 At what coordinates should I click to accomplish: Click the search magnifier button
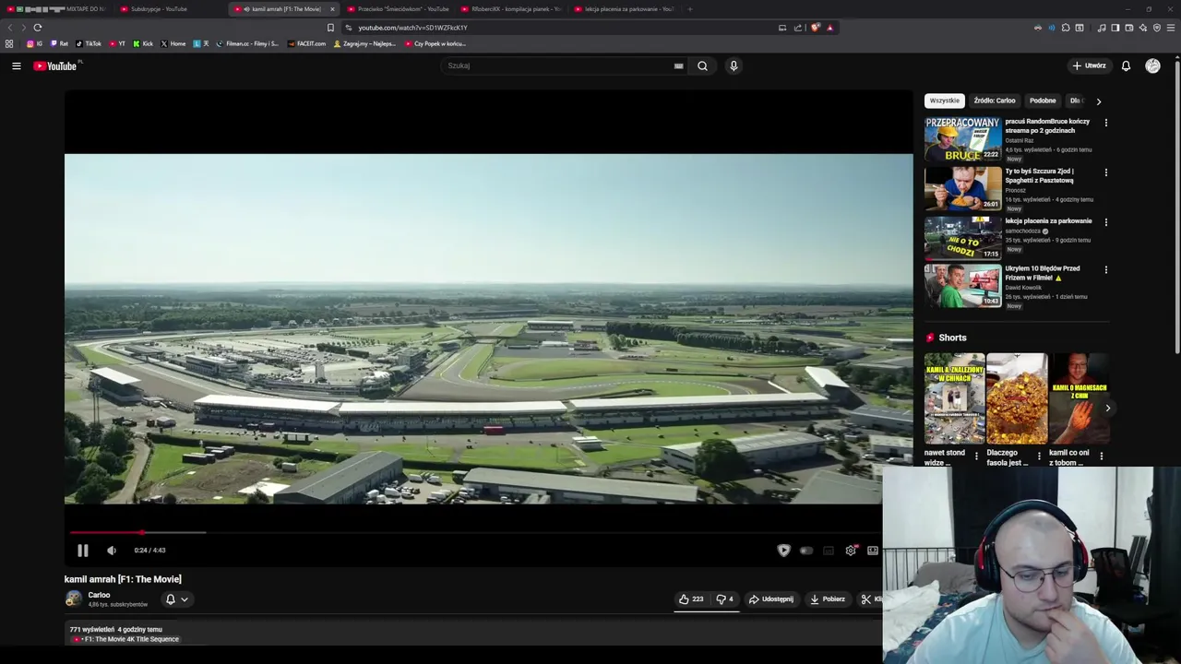tap(702, 65)
